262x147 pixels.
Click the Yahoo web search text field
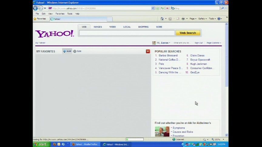[127, 33]
